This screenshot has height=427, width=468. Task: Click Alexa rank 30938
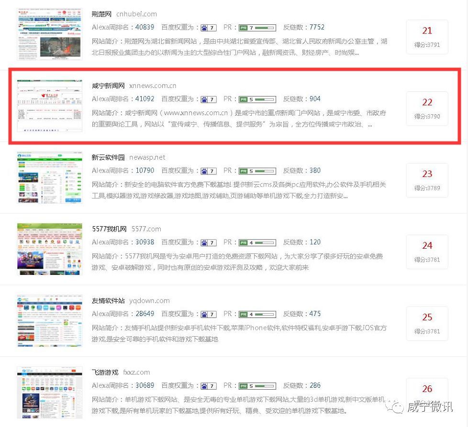(x=145, y=242)
